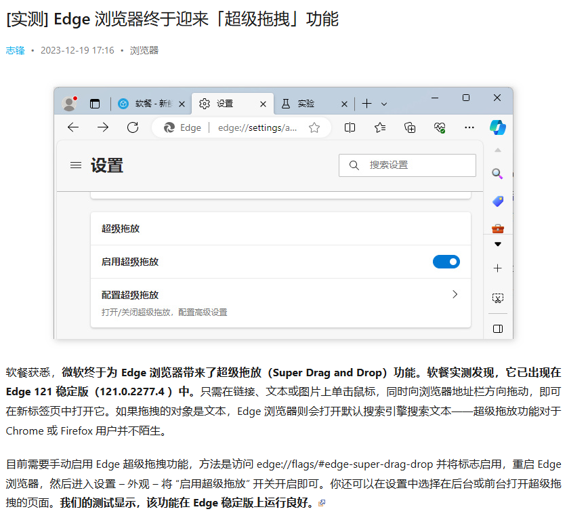Image resolution: width=567 pixels, height=522 pixels.
Task: Open the web capture screenshot icon
Action: point(498,298)
